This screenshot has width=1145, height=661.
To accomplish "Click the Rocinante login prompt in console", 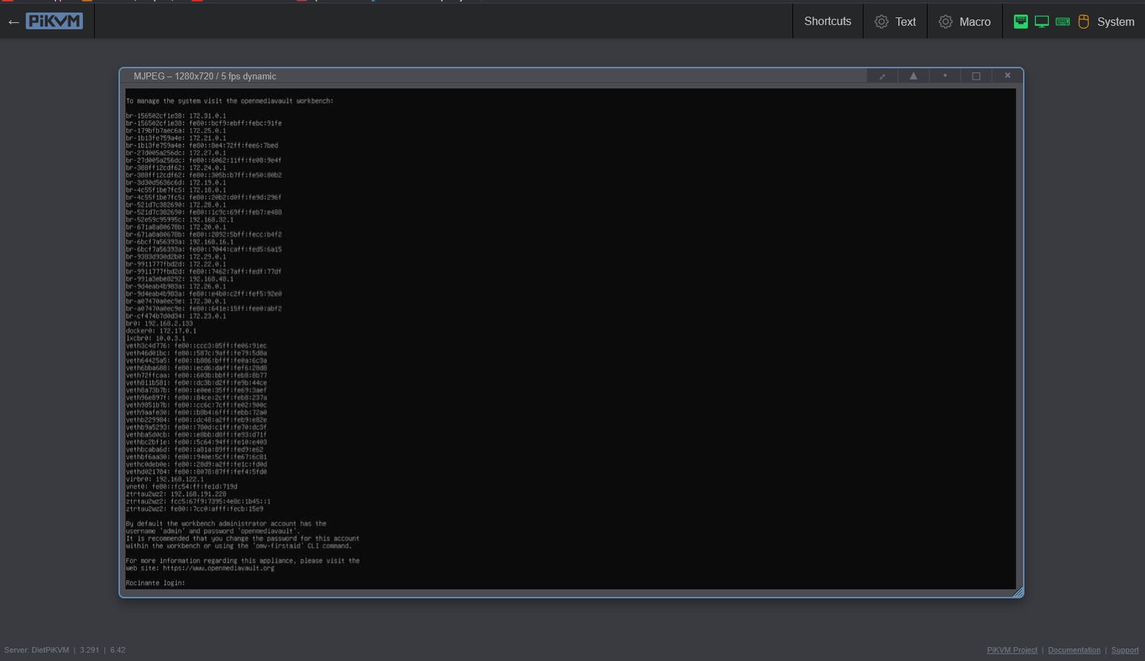I will (x=155, y=583).
